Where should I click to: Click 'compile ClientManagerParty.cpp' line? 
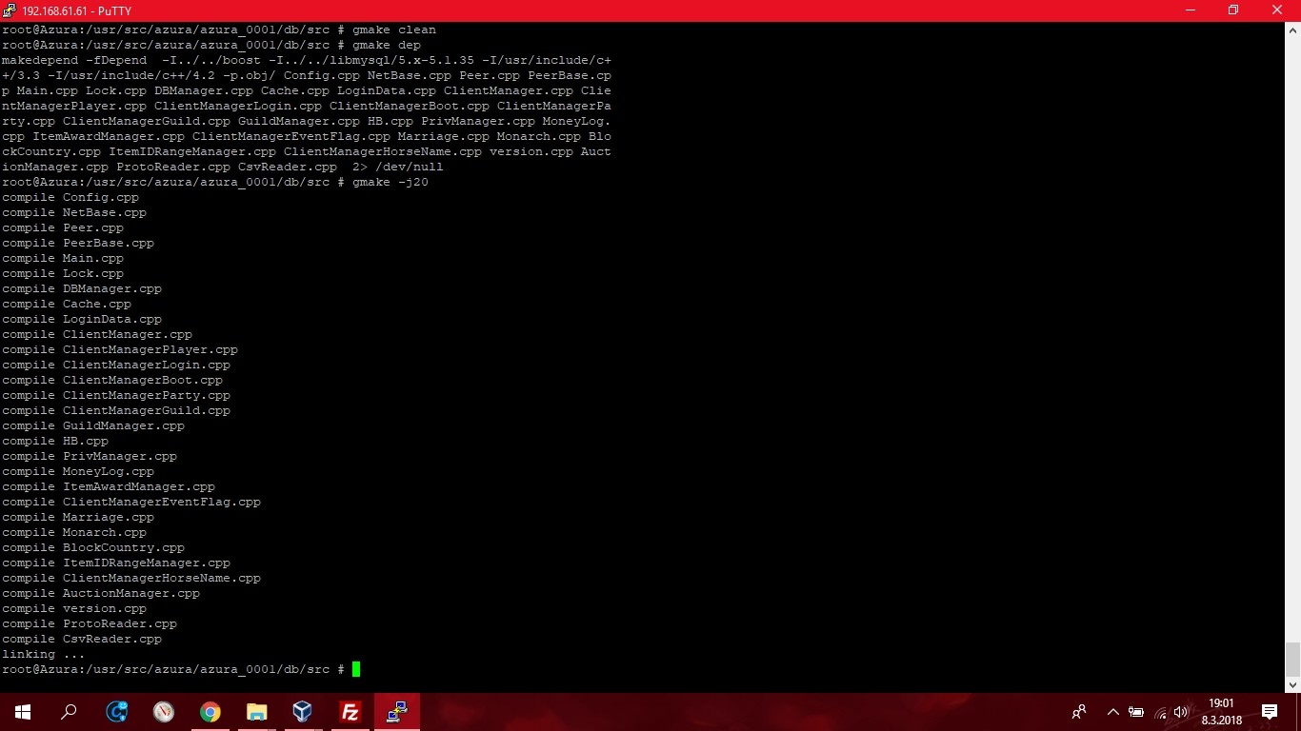116,395
